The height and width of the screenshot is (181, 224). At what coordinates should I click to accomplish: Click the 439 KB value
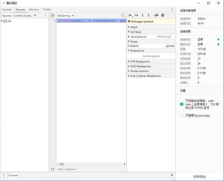point(201,54)
